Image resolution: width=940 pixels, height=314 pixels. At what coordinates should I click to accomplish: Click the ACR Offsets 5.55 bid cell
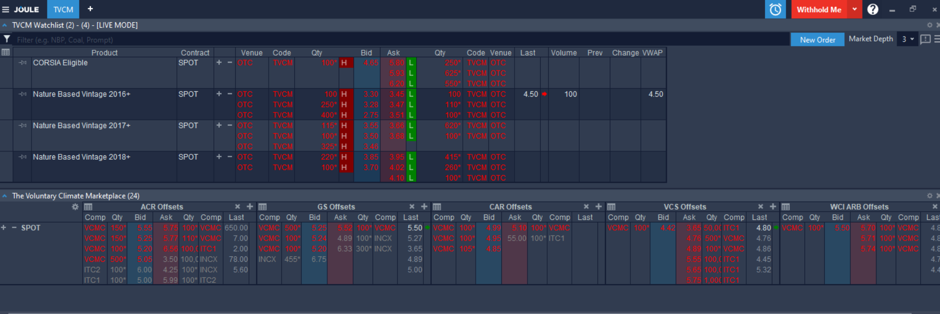point(140,228)
